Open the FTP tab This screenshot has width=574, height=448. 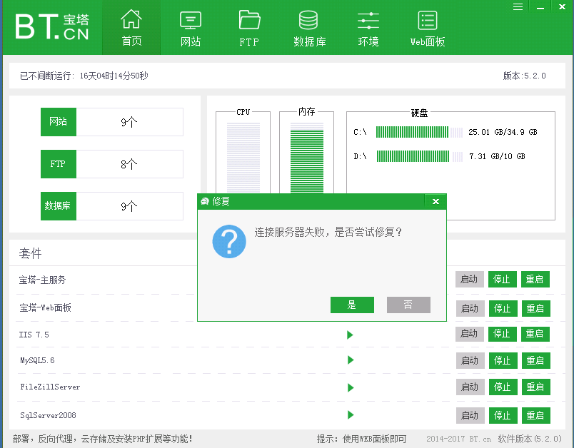click(249, 29)
